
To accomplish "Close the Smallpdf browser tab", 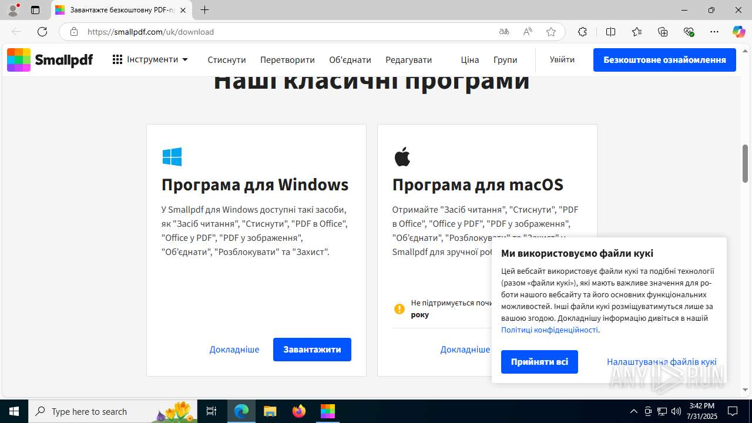I will 183,10.
